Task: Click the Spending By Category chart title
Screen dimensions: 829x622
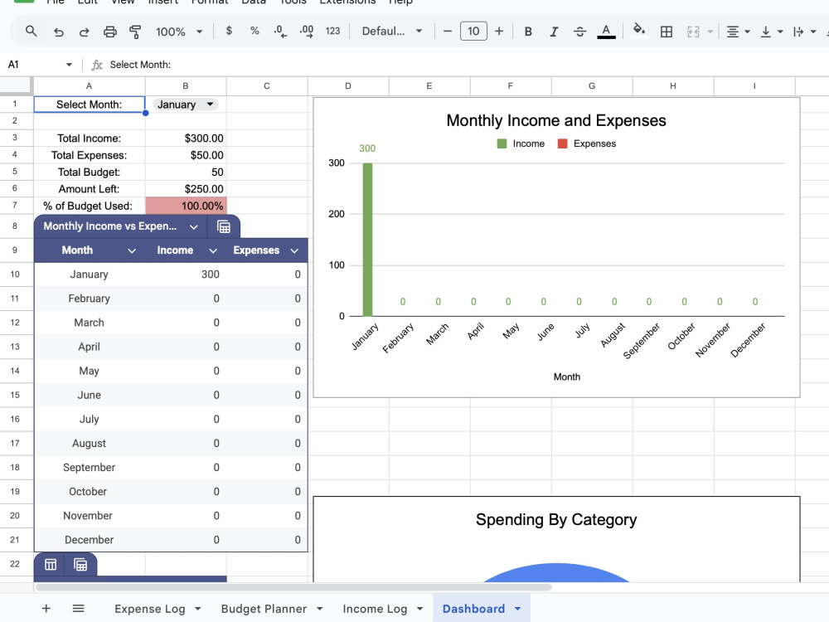Action: pos(556,520)
